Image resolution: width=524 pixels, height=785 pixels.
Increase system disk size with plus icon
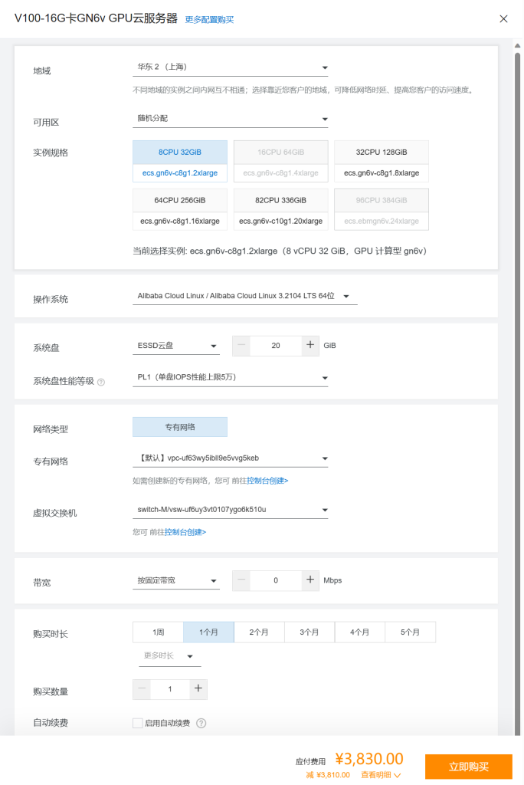(x=310, y=346)
